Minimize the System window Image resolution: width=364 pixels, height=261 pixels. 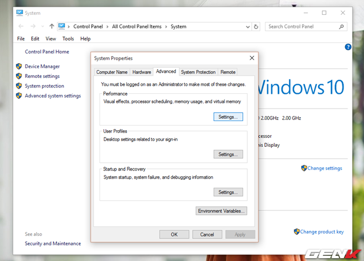click(x=306, y=13)
